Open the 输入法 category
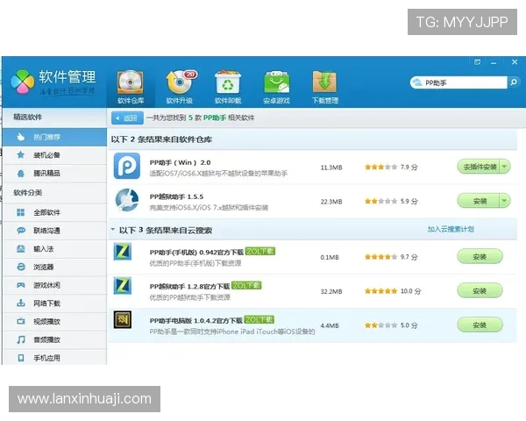Screen dimensions: 526x421 54,249
